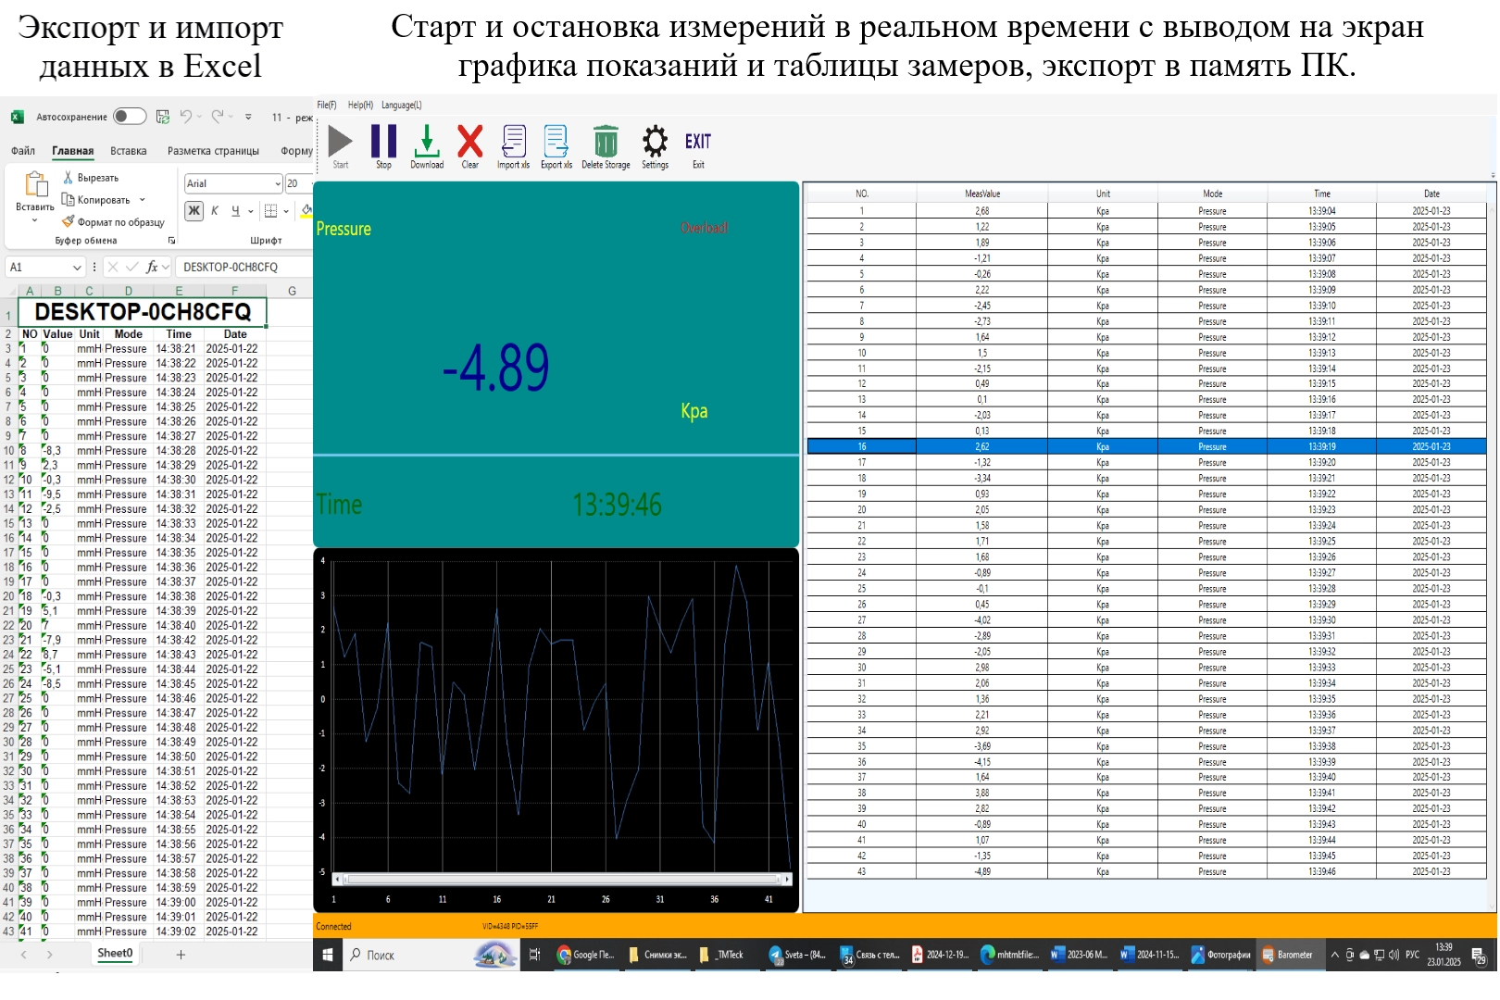Click the Import xls icon

(x=513, y=143)
